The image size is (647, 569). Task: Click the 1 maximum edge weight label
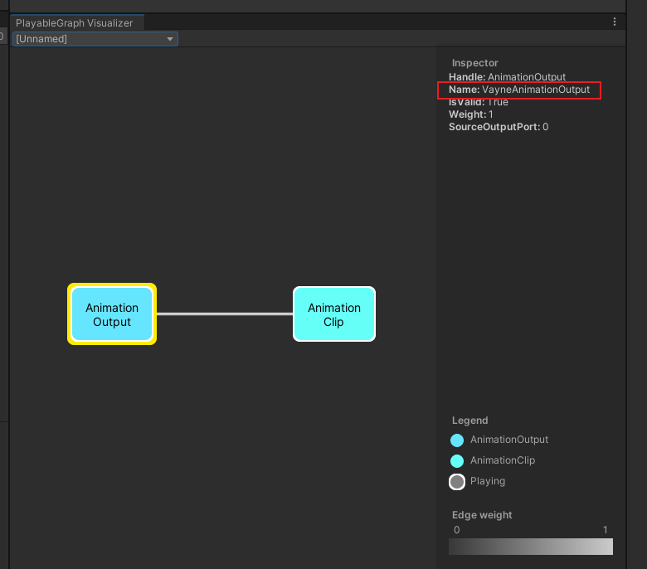606,530
